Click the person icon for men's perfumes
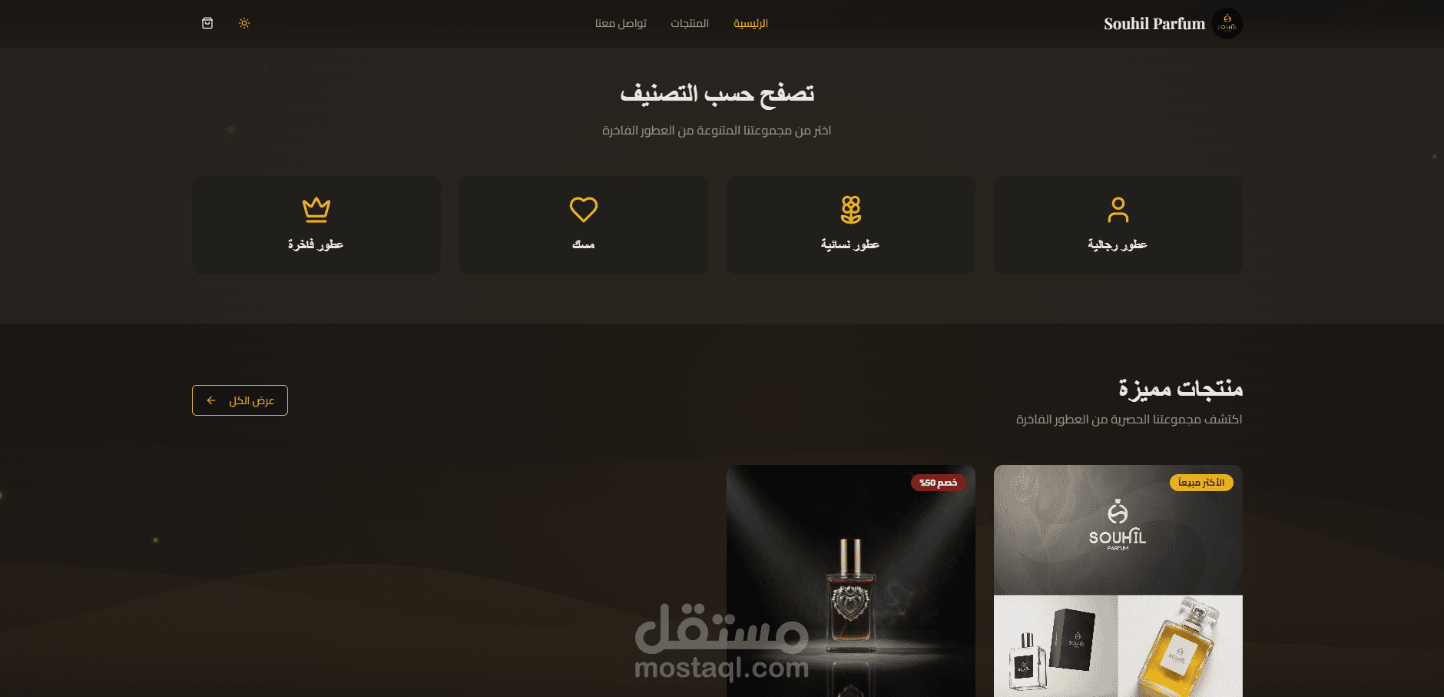This screenshot has height=697, width=1444. (1118, 210)
